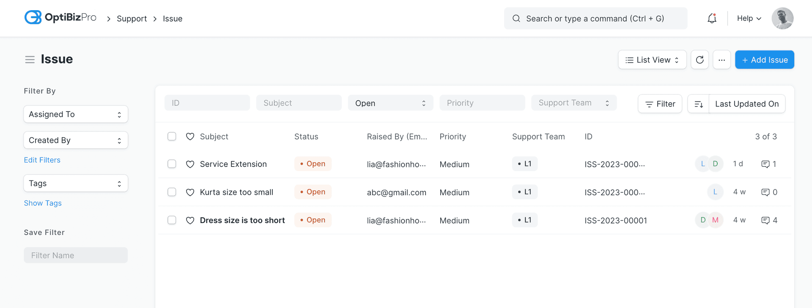This screenshot has width=812, height=308.
Task: Like the Service Extension issue heart
Action: (190, 164)
